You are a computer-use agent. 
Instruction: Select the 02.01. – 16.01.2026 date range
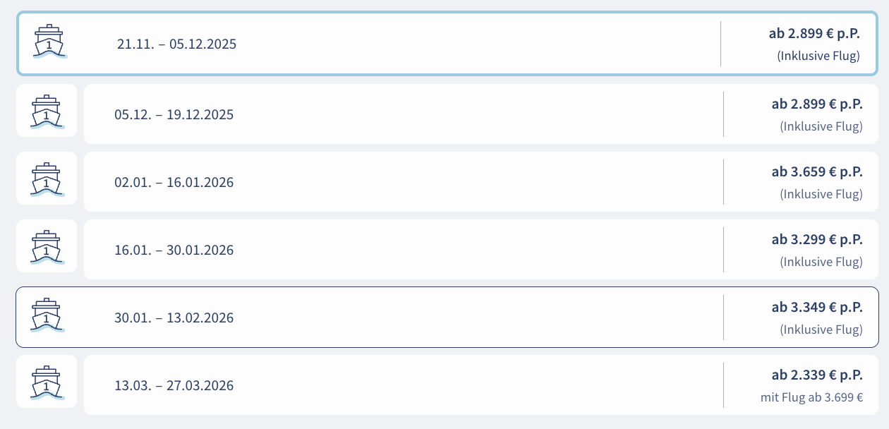(174, 182)
